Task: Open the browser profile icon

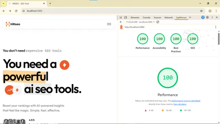Action: click(x=210, y=11)
